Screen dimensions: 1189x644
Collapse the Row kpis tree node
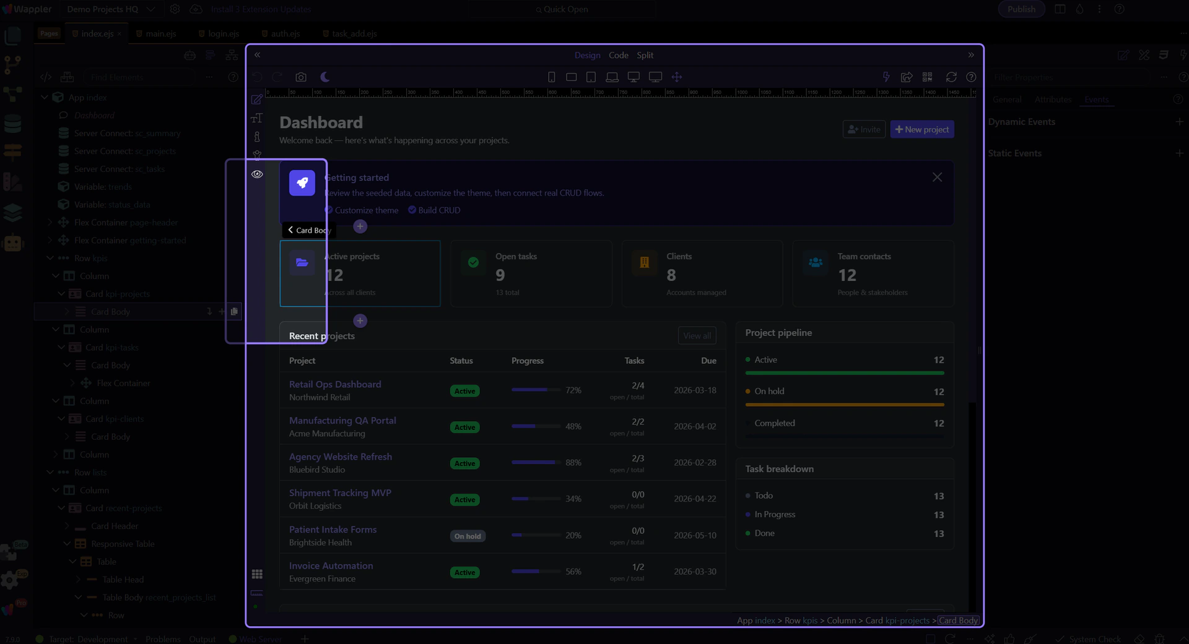(x=50, y=259)
